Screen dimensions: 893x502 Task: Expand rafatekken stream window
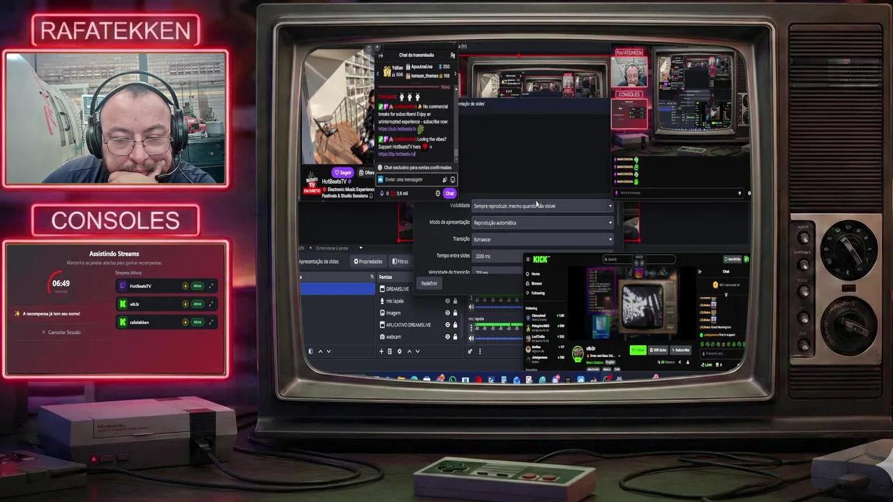click(211, 322)
